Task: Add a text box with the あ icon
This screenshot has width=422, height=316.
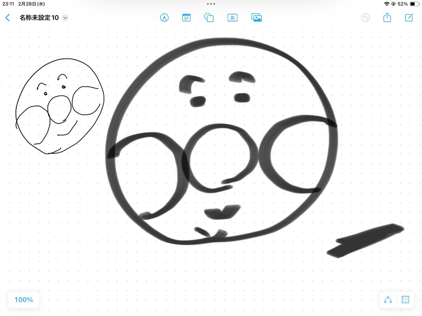Action: (232, 18)
